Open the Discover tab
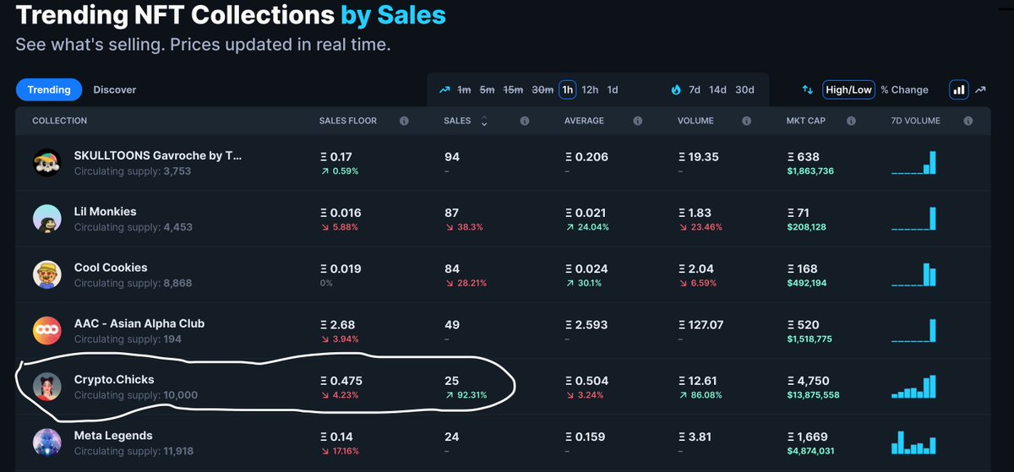Screen dimensions: 1014x472 (x=115, y=90)
